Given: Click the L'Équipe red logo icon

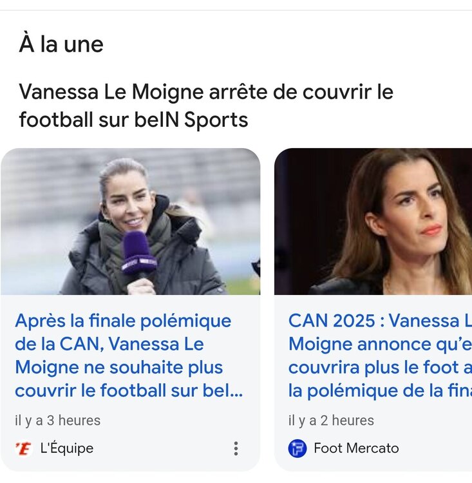Looking at the screenshot, I should pos(23,448).
